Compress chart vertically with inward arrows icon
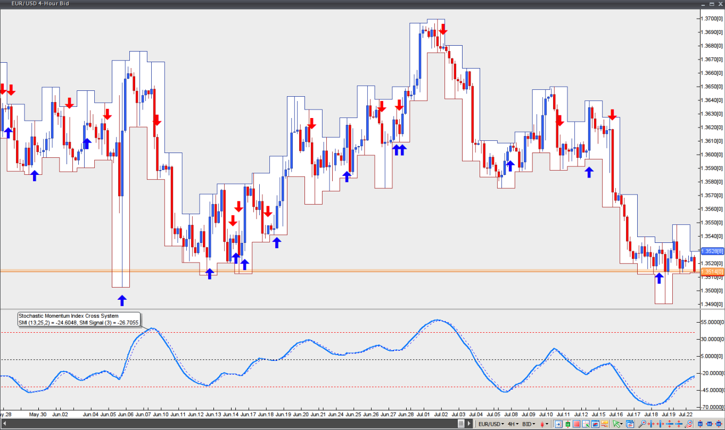725x430 pixels. pos(679,424)
